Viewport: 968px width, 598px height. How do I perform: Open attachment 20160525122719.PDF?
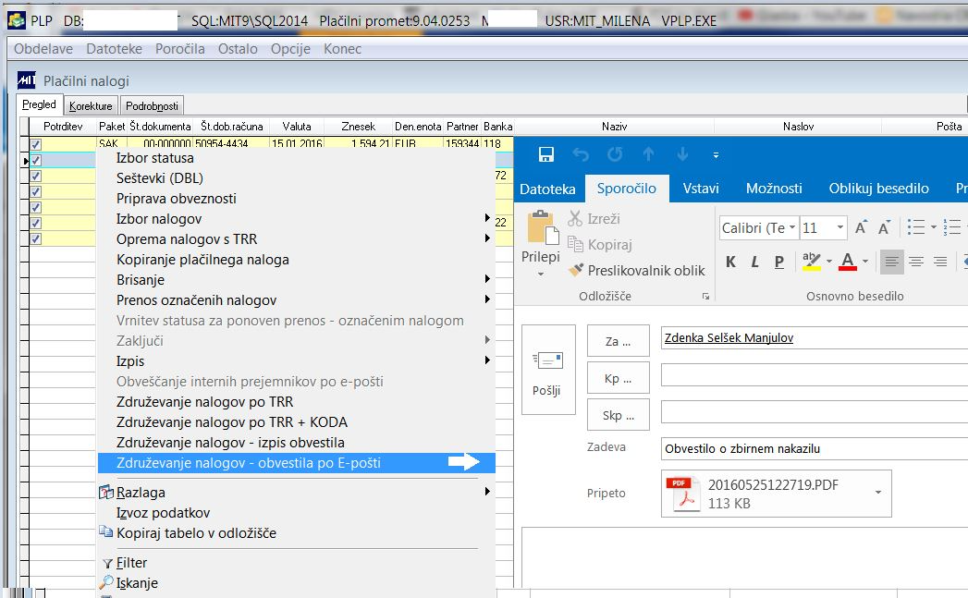tap(766, 494)
